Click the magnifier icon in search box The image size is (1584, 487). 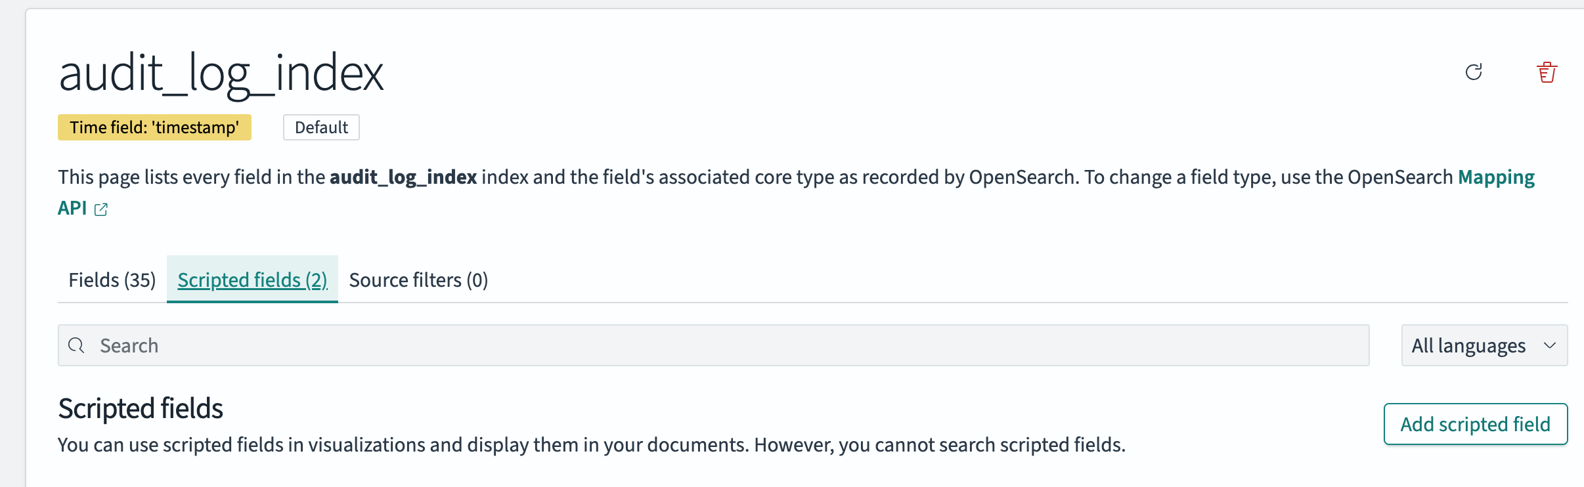[x=77, y=345]
